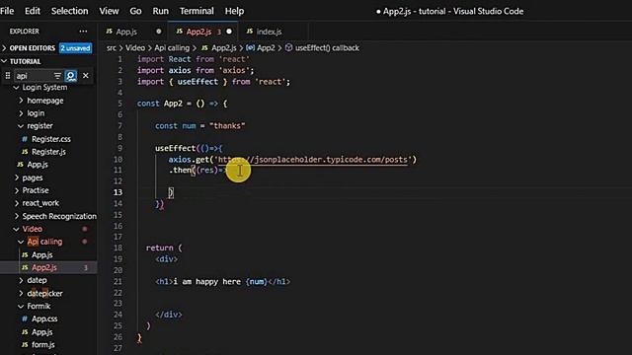Click 'Api calling' in the breadcrumb

172,48
